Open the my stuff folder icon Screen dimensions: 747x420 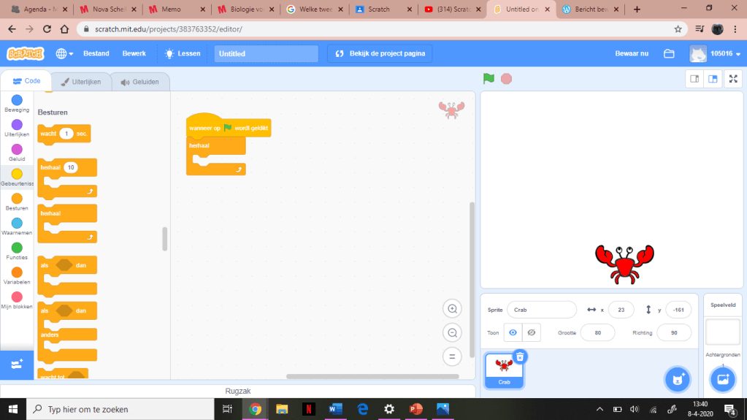click(x=669, y=53)
